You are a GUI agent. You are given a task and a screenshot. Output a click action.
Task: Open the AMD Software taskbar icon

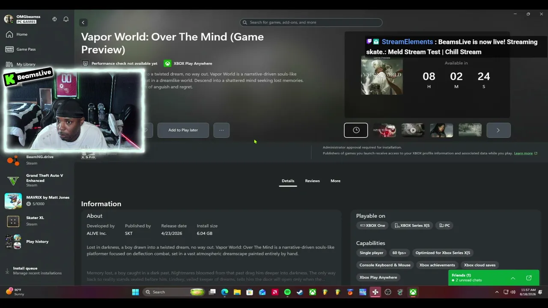(x=275, y=292)
